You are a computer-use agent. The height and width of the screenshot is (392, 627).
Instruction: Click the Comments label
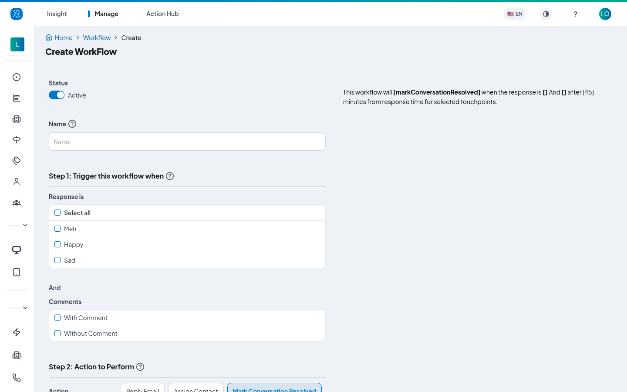click(65, 302)
